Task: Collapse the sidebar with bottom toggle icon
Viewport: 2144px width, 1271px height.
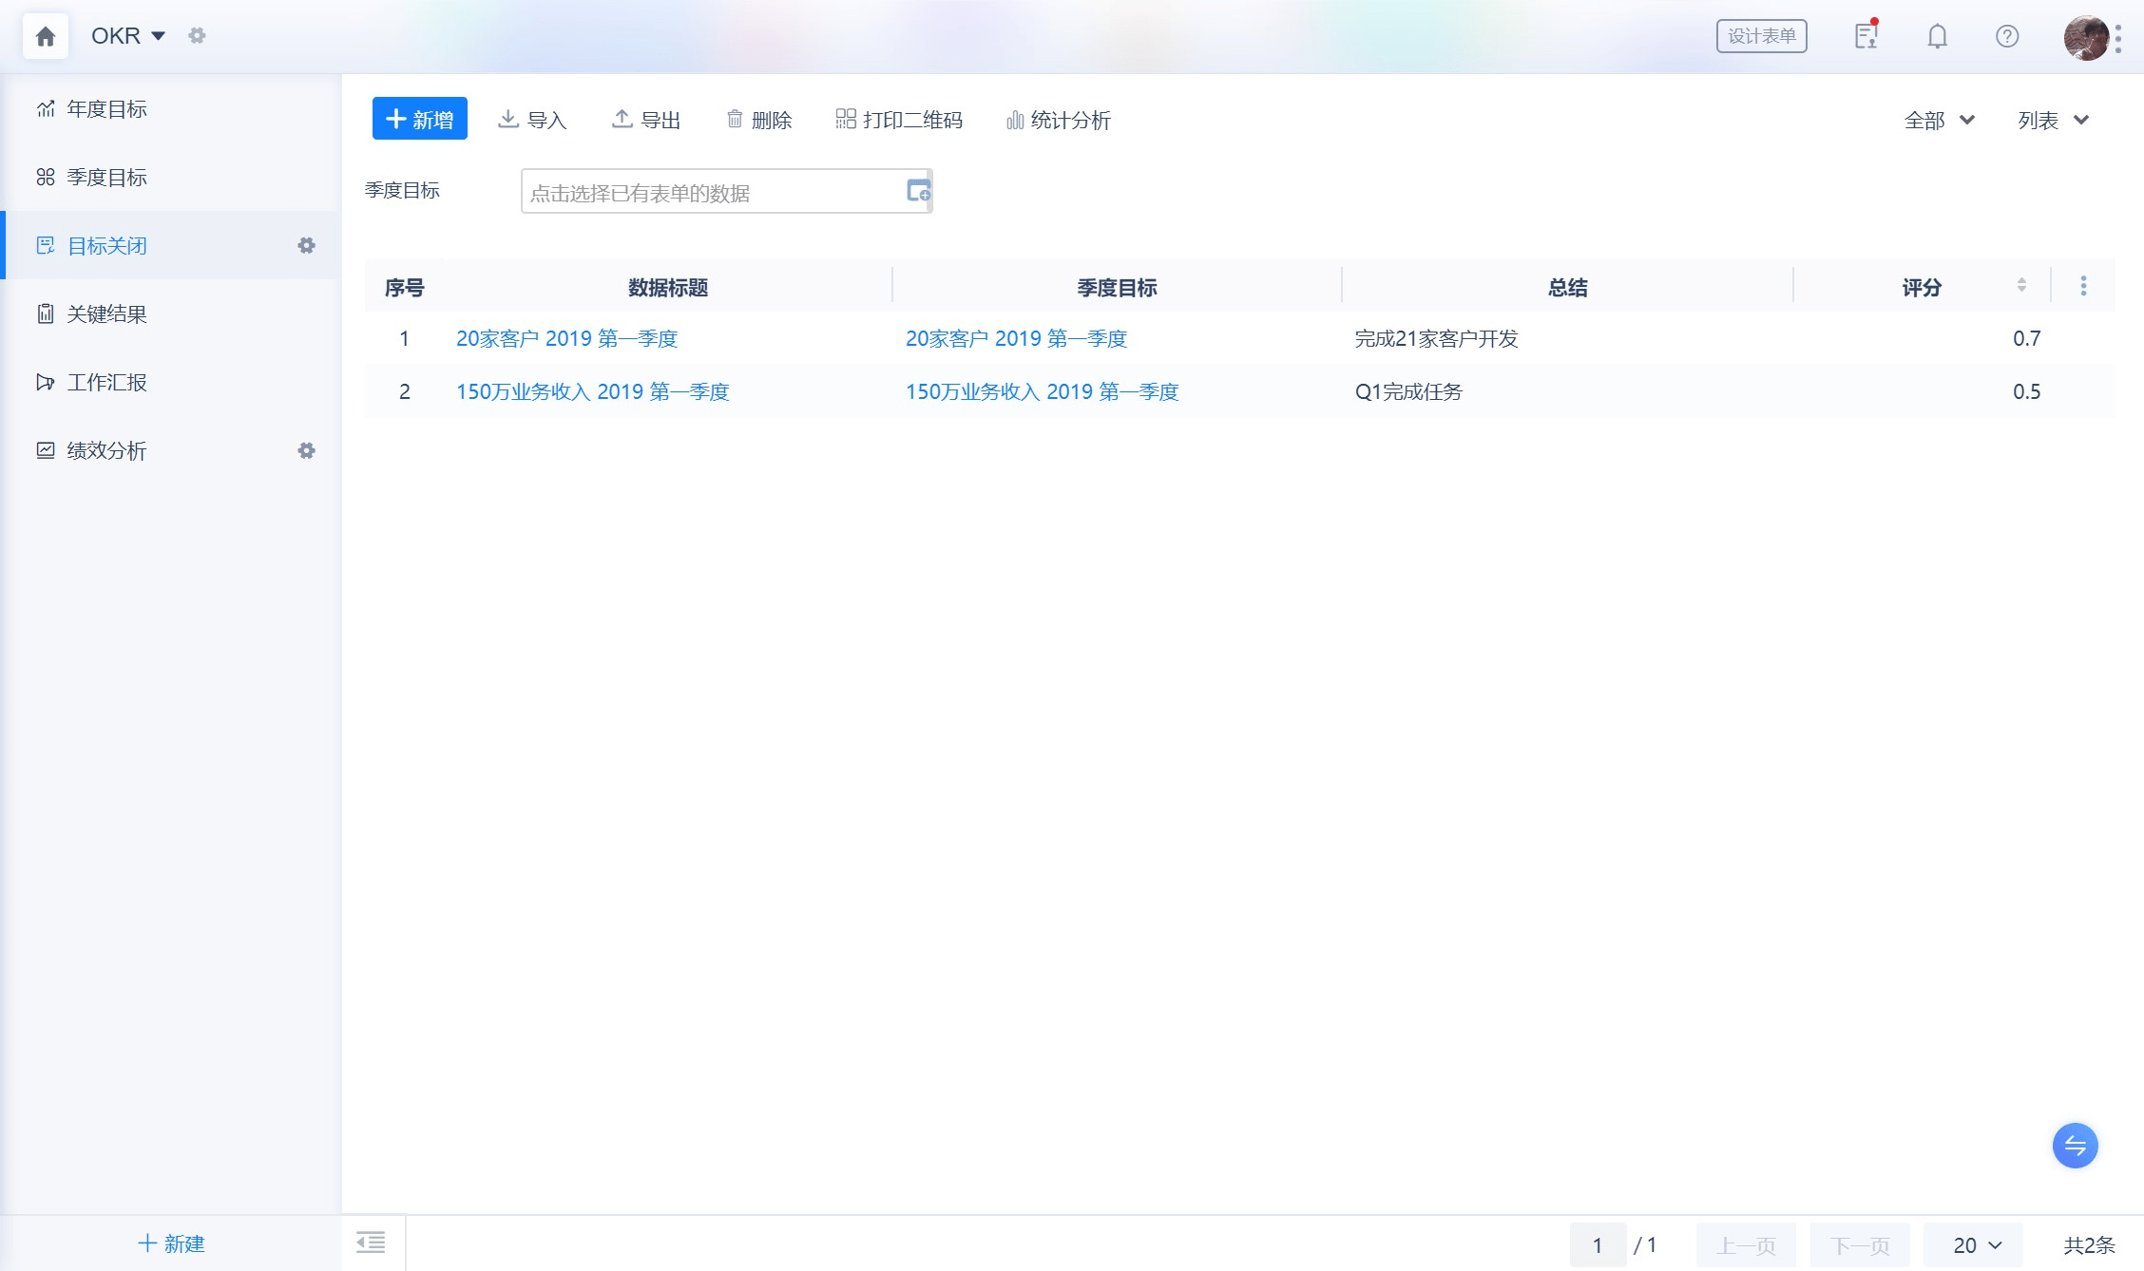Action: point(371,1243)
